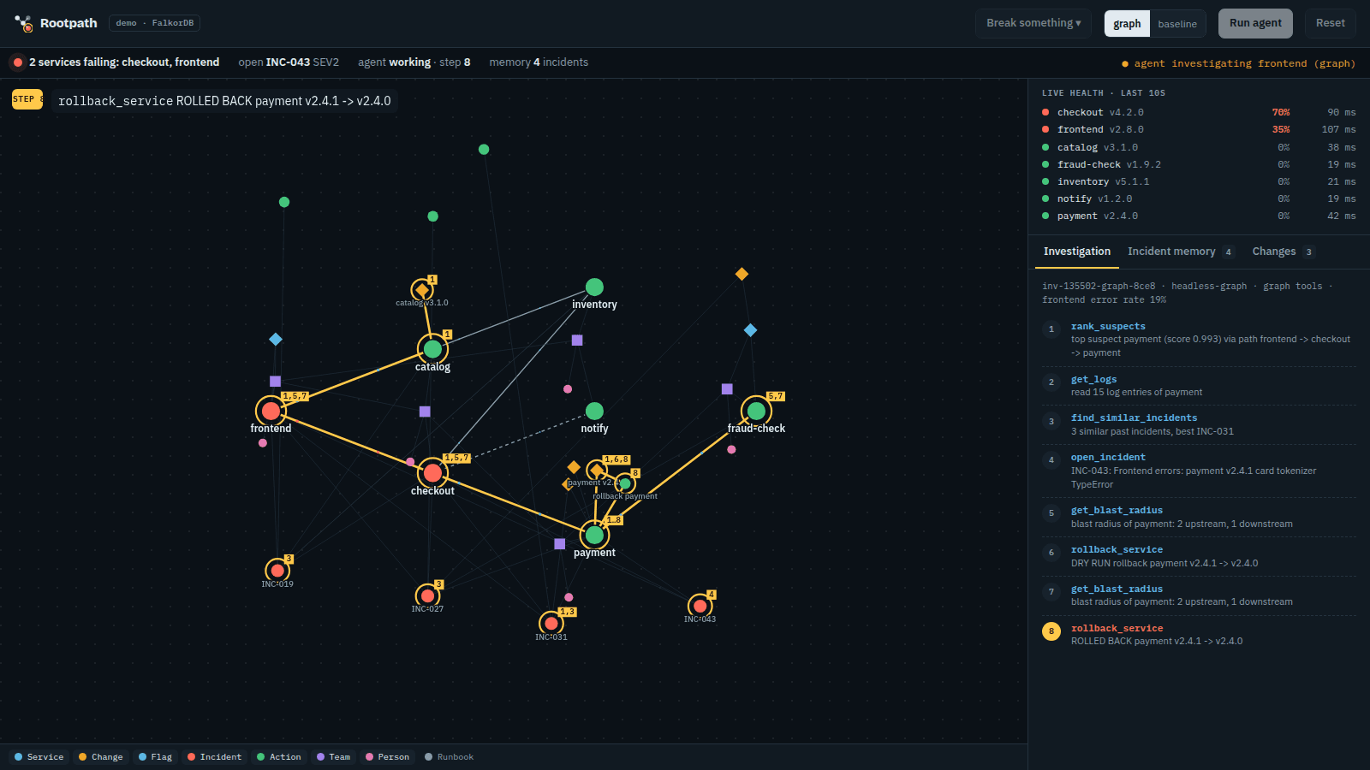This screenshot has width=1370, height=770.
Task: Click the purple team square beside payment
Action: point(559,544)
